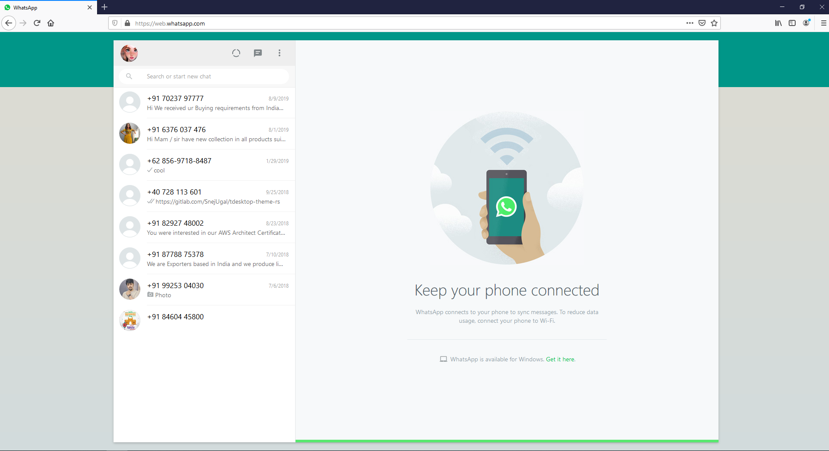Image resolution: width=829 pixels, height=451 pixels.
Task: Select the WhatsApp browser tab
Action: pos(43,7)
